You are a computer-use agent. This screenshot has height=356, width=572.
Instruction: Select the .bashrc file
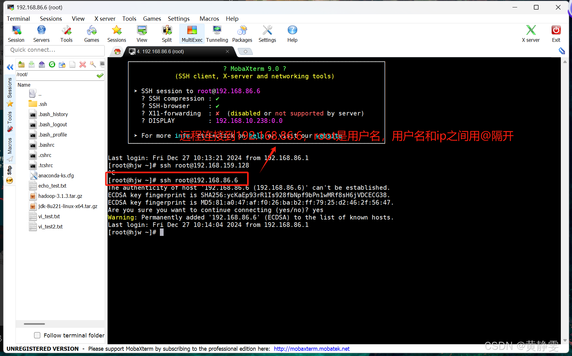[42, 145]
